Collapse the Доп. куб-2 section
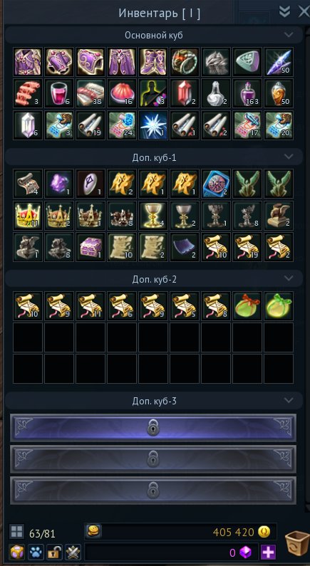Screen dimensions: 310x566 [x=289, y=278]
